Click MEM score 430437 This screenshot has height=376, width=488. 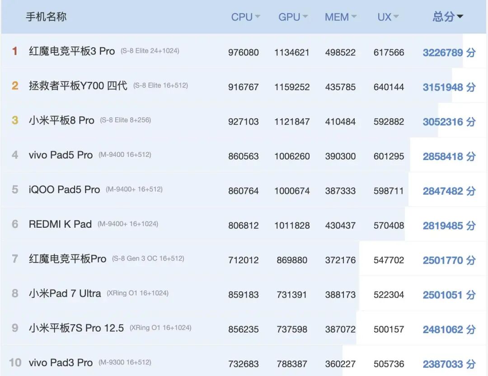pyautogui.click(x=341, y=225)
